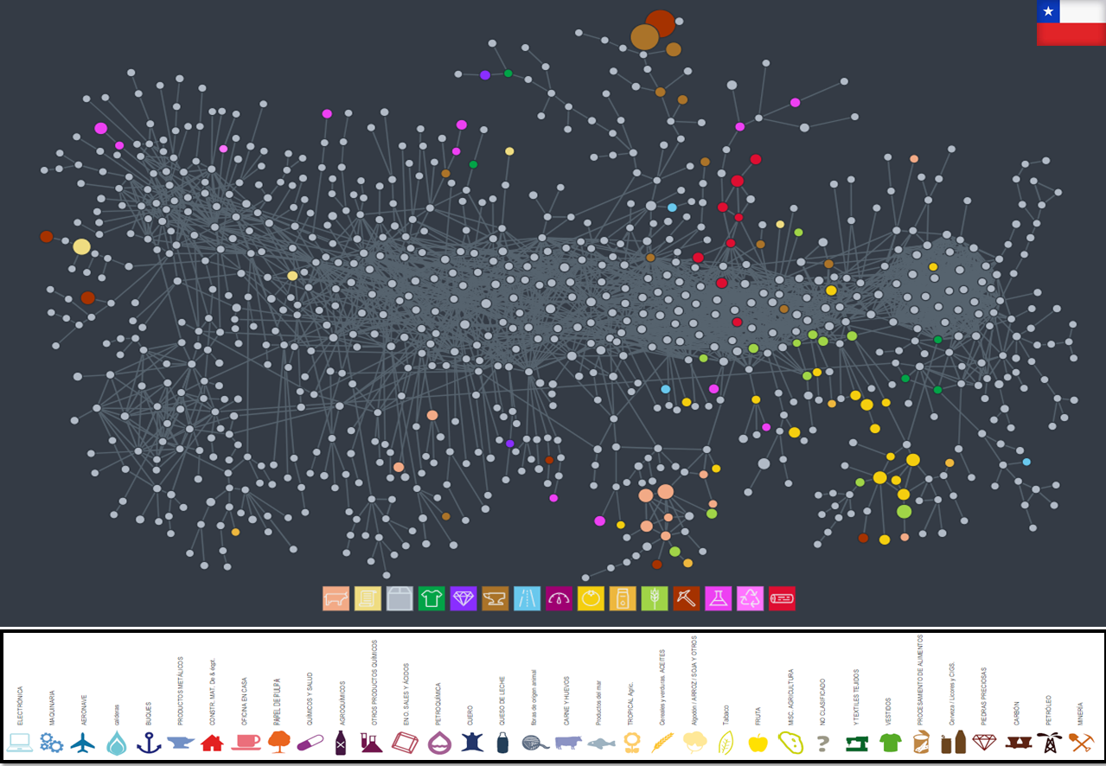Toggle the blue road transport category icon

pos(527,598)
